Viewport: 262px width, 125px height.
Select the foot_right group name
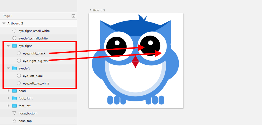(x=26, y=98)
